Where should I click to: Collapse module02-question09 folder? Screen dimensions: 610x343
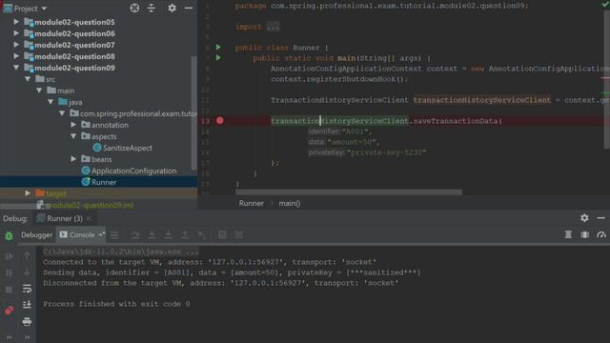pos(16,68)
